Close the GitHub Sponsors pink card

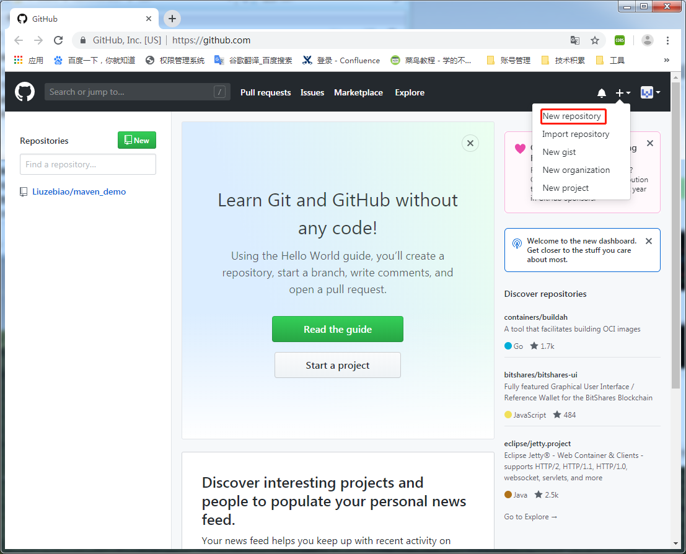(x=649, y=143)
